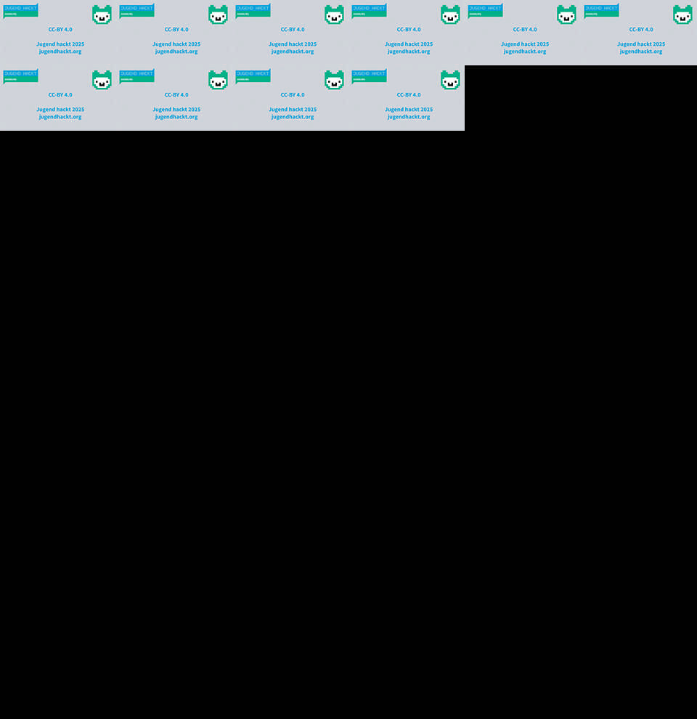This screenshot has height=719, width=697.
Task: Click the Jugend hackt logo in the second top-row tile
Action: click(136, 11)
